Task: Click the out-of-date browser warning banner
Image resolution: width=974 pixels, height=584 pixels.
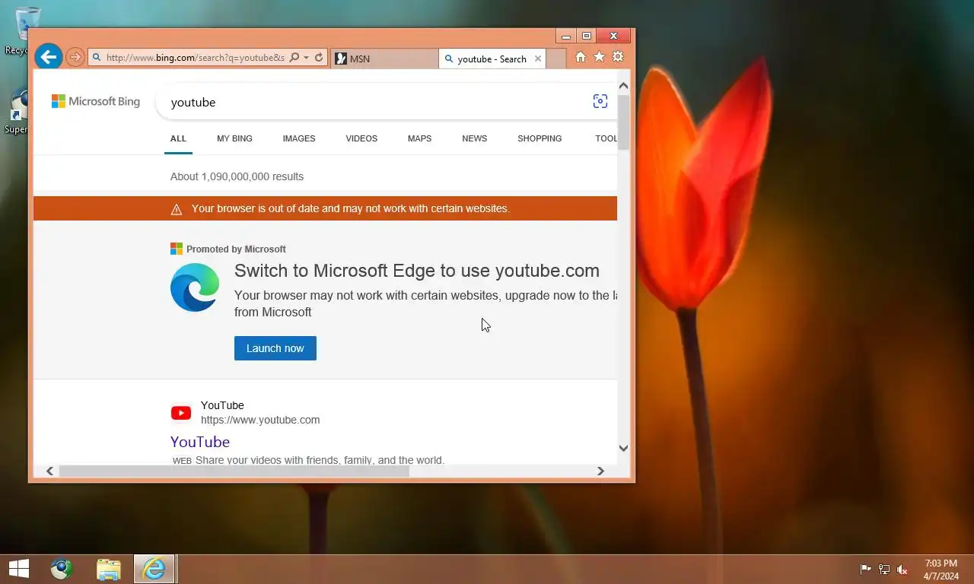Action: [x=325, y=208]
